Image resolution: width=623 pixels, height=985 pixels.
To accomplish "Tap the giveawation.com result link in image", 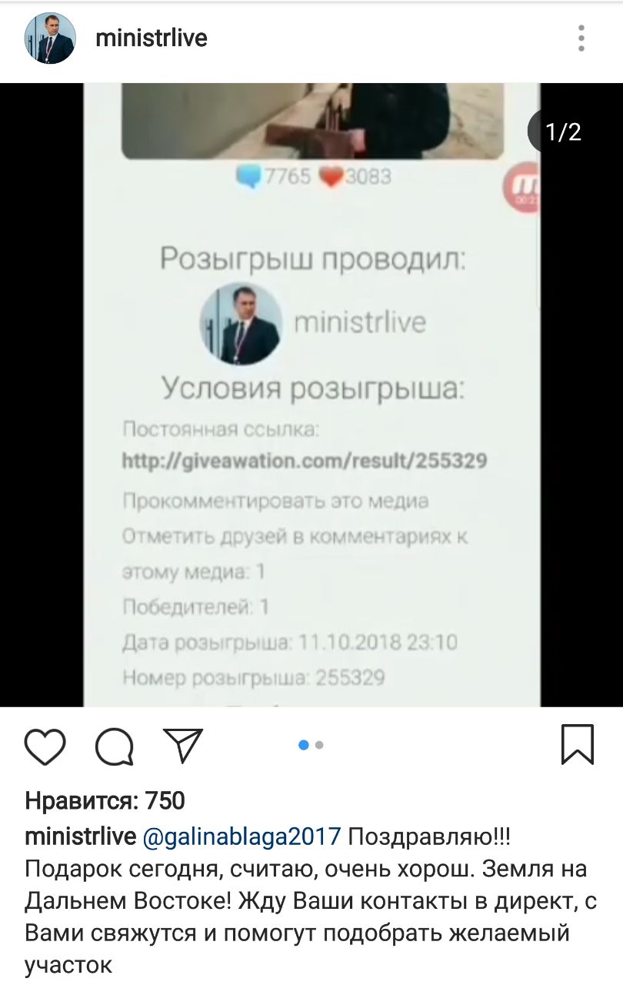I will click(x=305, y=461).
